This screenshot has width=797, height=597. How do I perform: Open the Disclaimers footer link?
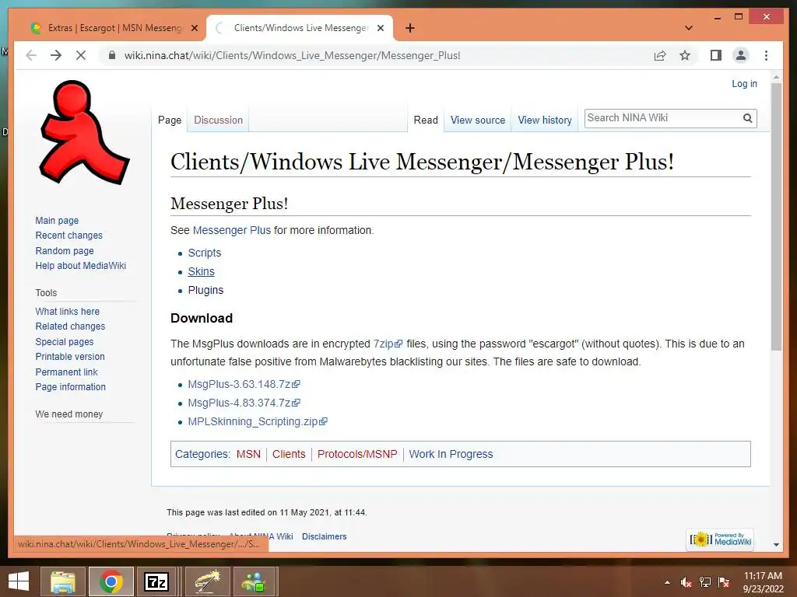click(325, 536)
